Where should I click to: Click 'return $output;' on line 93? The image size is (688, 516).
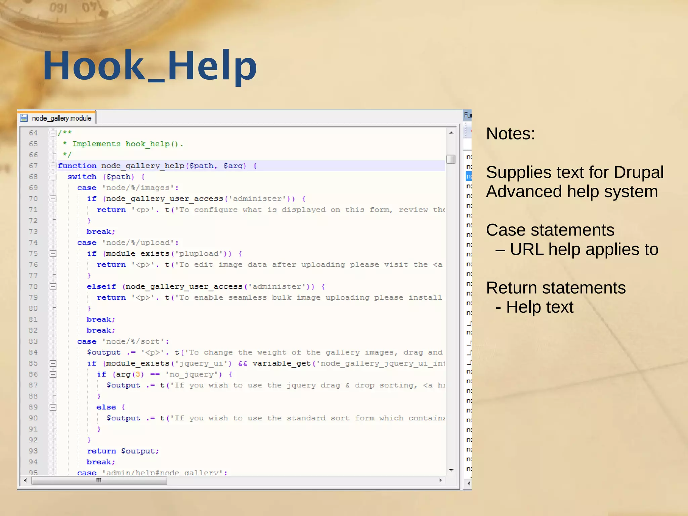click(123, 451)
